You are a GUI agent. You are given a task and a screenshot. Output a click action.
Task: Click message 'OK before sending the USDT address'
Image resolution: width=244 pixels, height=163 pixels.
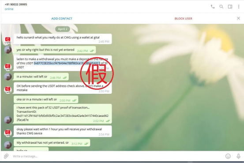(63, 88)
